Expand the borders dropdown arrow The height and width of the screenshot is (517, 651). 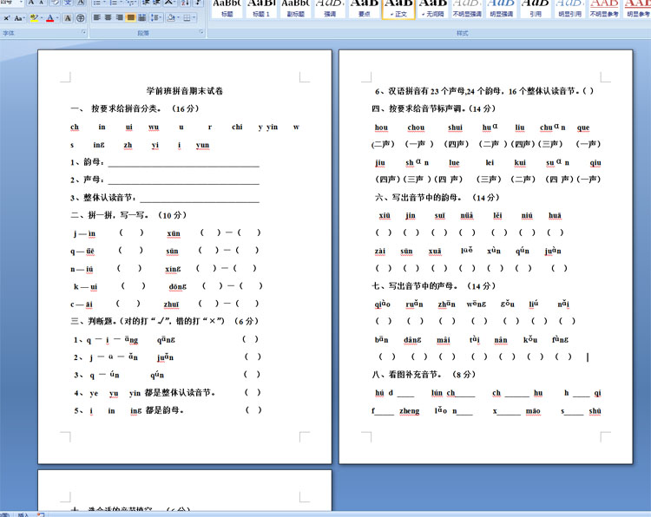[194, 17]
